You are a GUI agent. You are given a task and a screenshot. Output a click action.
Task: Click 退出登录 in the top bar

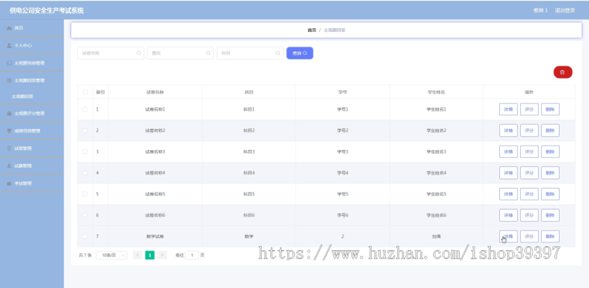click(x=565, y=10)
